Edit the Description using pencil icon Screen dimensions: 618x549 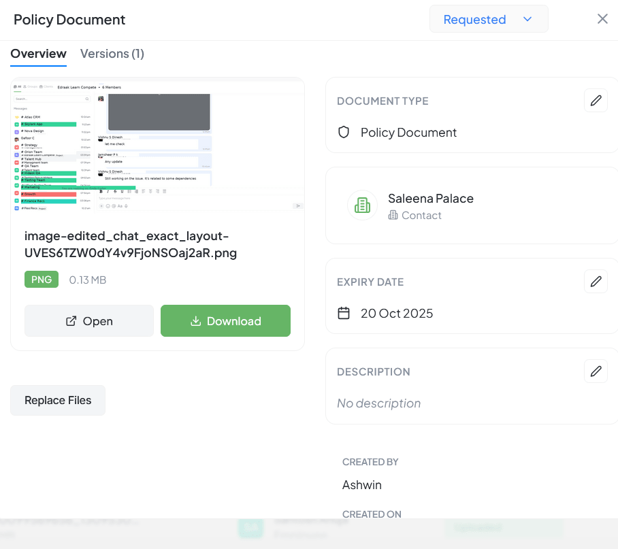pos(596,371)
